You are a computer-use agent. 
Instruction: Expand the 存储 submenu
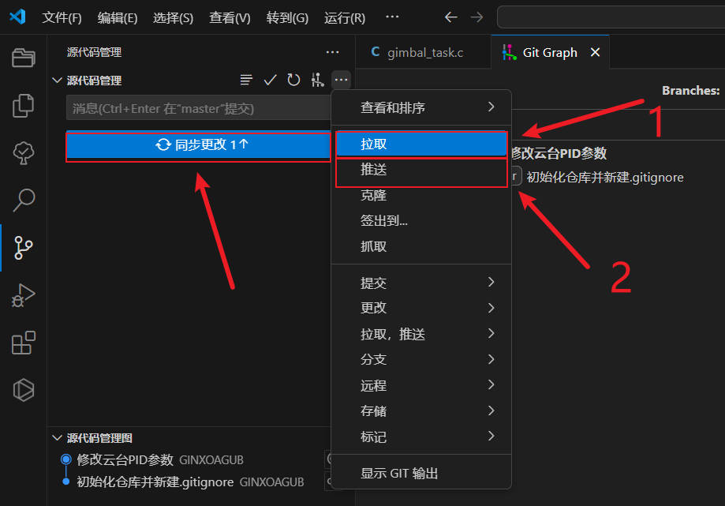[x=426, y=410]
